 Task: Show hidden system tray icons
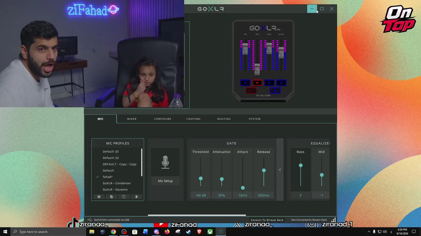pos(369,232)
